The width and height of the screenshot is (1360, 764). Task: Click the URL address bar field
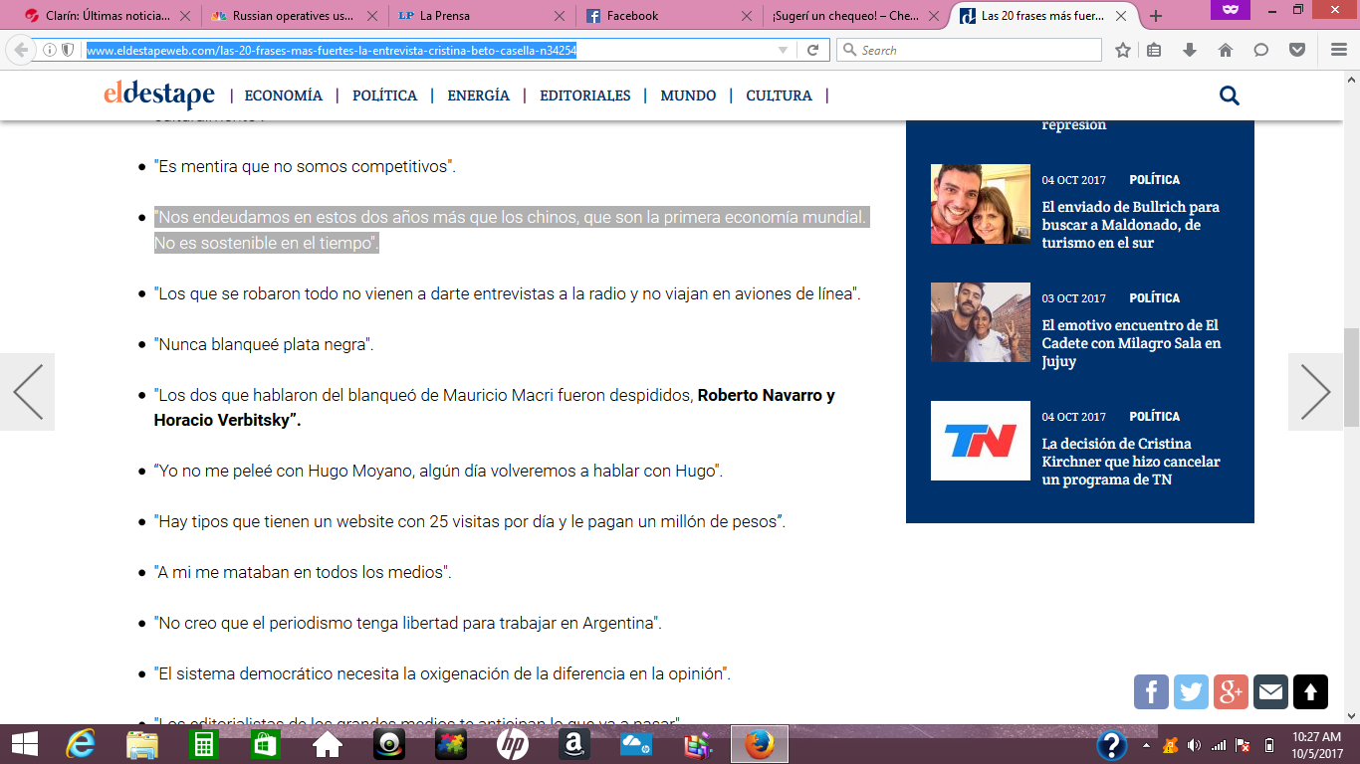tap(428, 50)
